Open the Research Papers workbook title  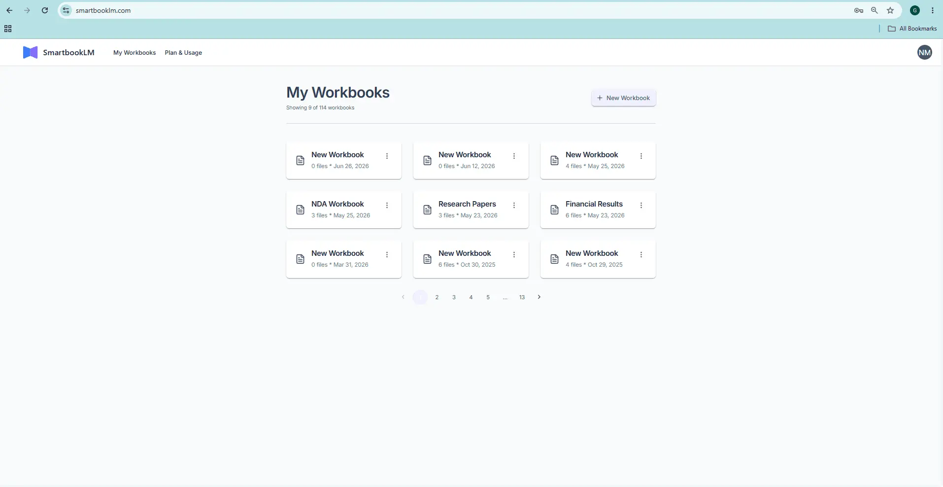pos(467,204)
